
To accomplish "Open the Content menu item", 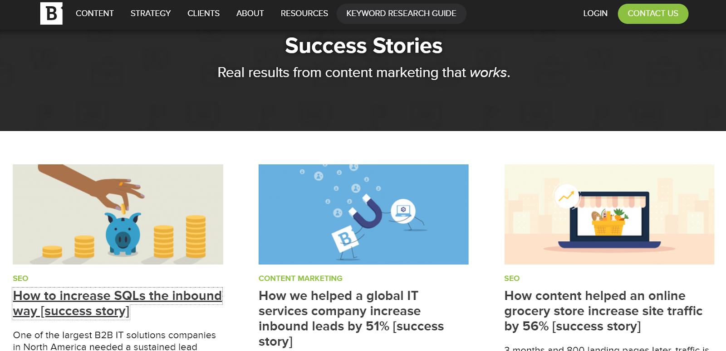I will tap(94, 14).
